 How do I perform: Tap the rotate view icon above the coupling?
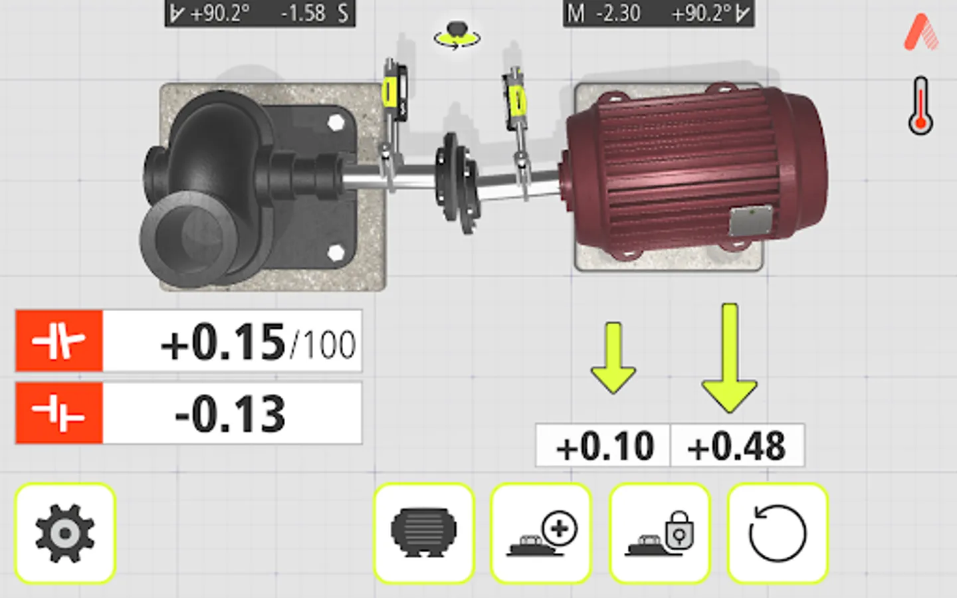(458, 37)
